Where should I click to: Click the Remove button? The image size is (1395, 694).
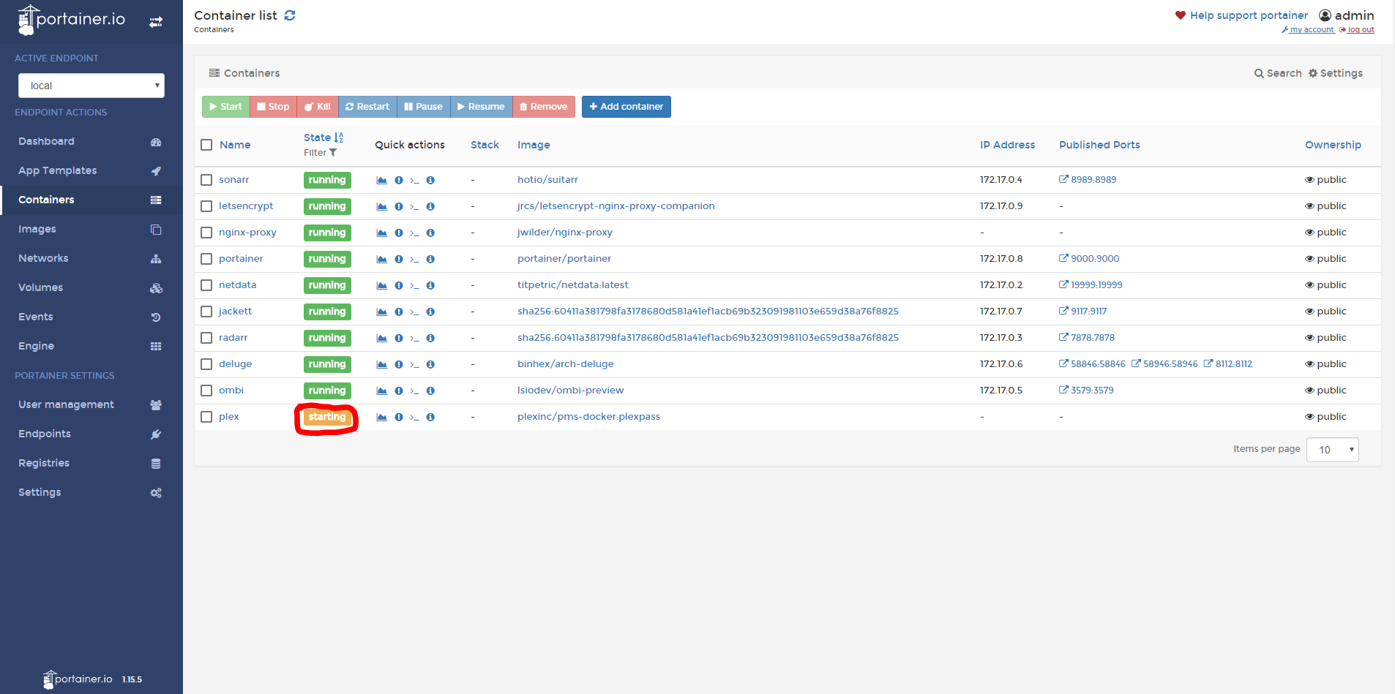pyautogui.click(x=544, y=107)
